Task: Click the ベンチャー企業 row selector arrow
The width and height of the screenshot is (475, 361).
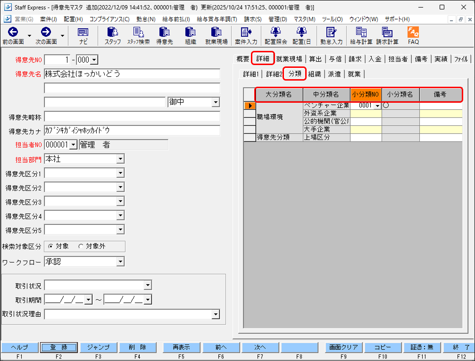Action: point(250,105)
